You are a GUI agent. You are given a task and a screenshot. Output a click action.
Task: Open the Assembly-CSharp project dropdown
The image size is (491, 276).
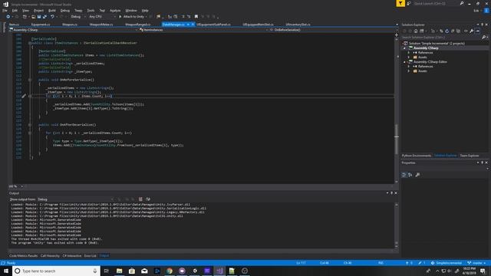point(74,30)
